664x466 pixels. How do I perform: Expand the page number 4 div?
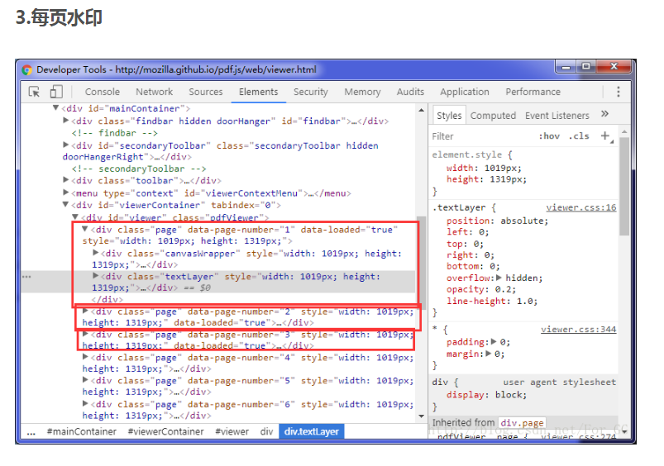pos(85,357)
